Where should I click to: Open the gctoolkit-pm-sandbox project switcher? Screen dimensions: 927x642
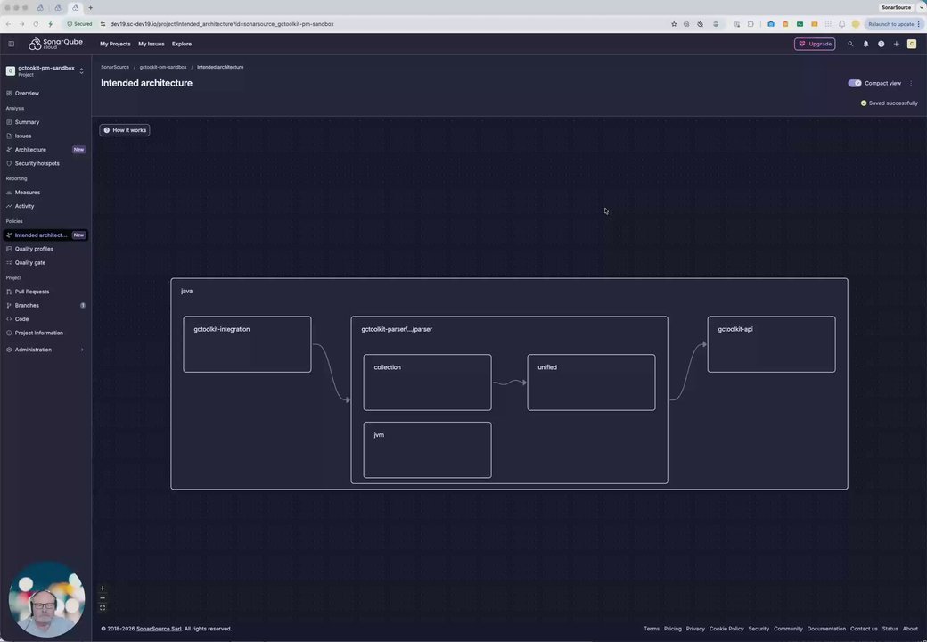pos(45,71)
